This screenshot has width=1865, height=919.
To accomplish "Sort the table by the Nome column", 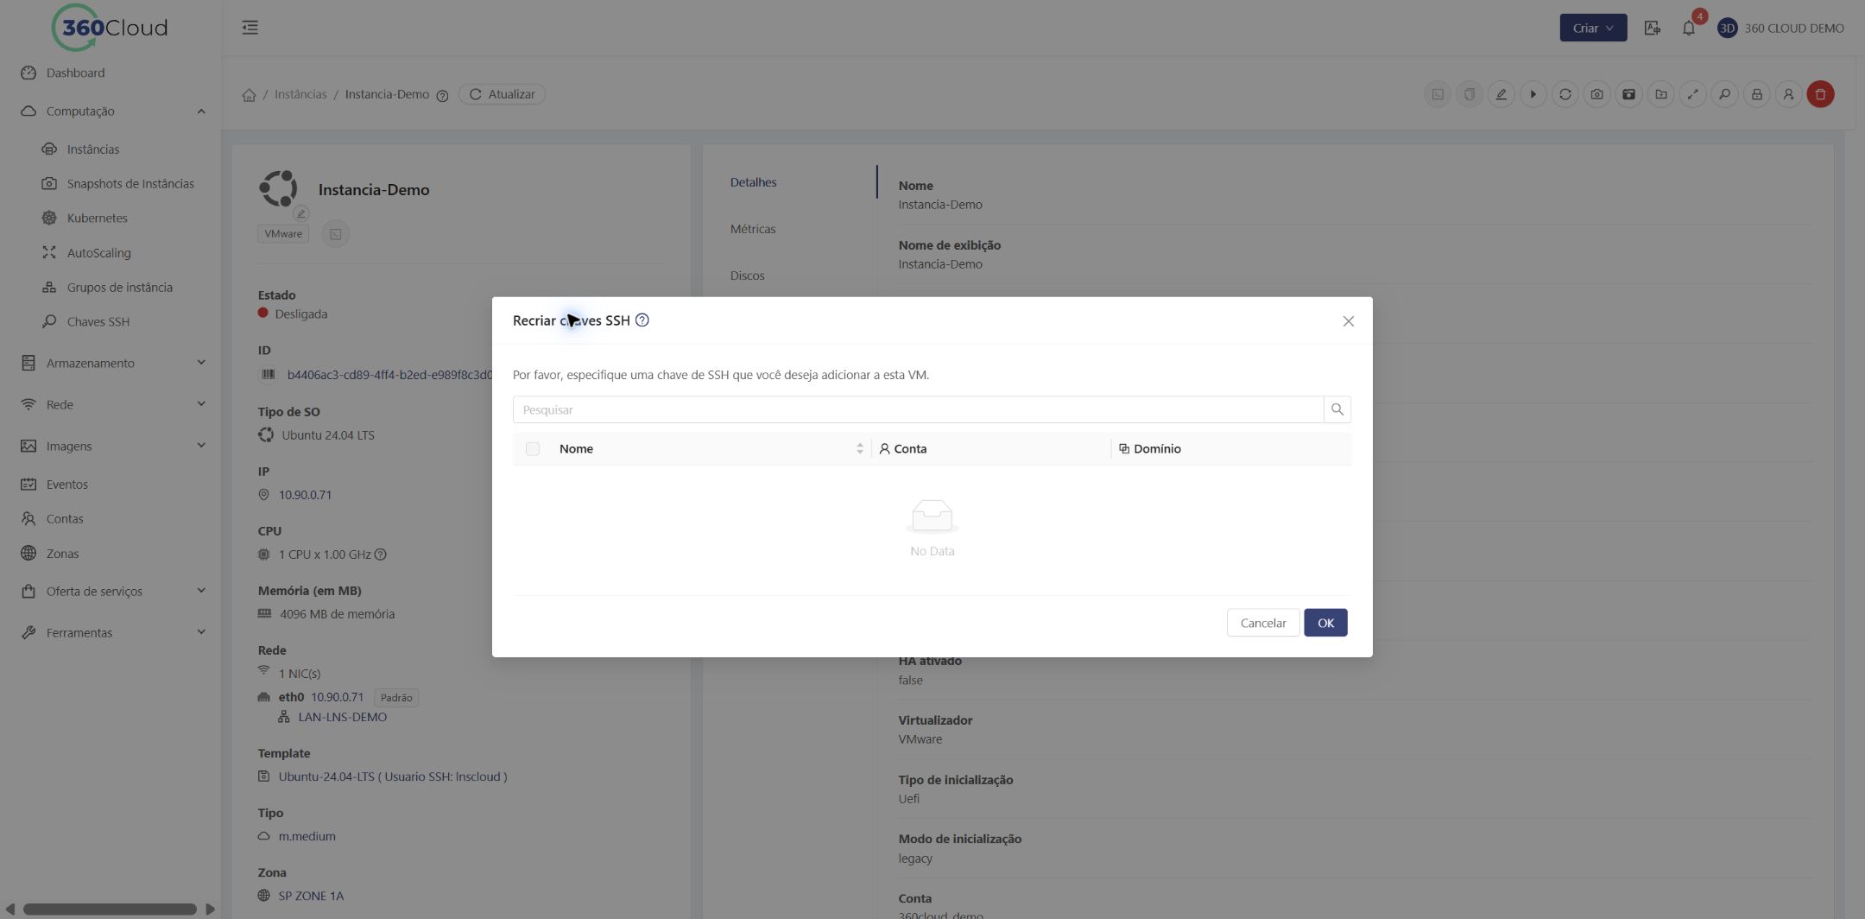I will click(x=859, y=448).
